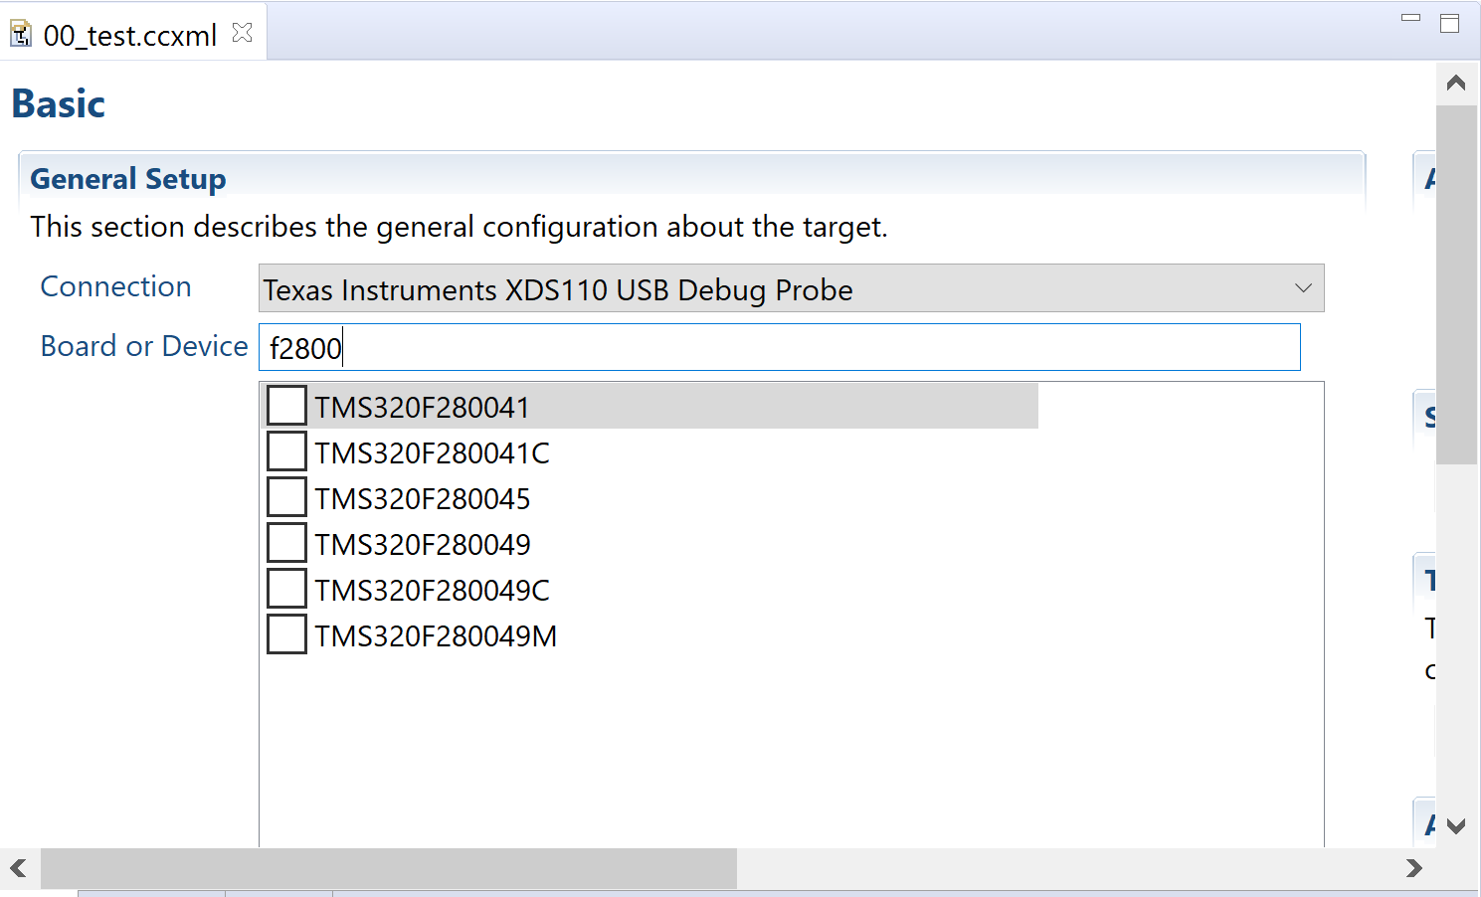Close the 00_test.ccxml editor tab
Screen dimensions: 1481x897
pyautogui.click(x=242, y=33)
